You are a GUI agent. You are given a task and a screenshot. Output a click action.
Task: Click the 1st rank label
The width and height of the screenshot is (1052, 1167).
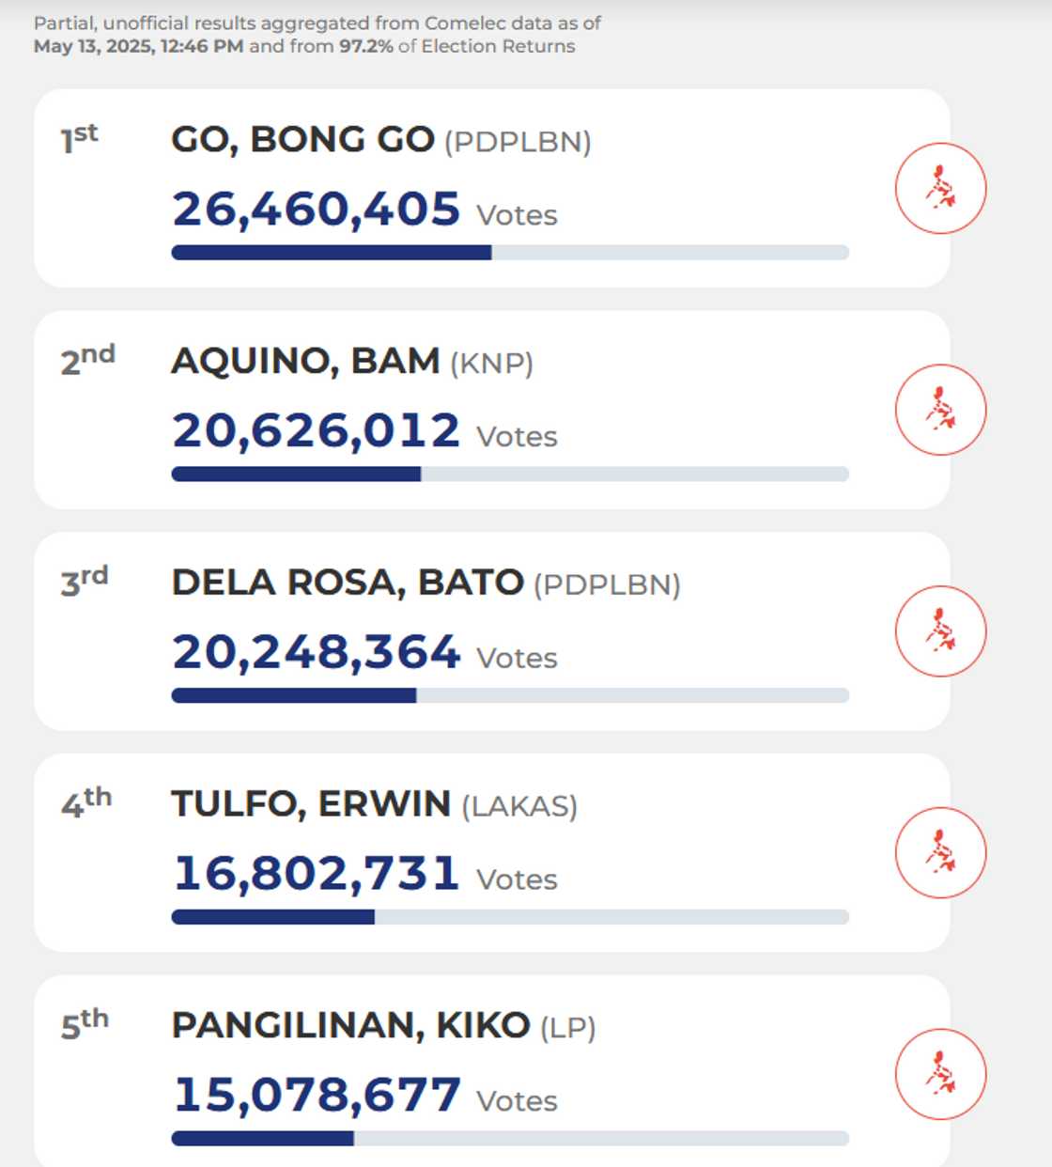coord(80,138)
